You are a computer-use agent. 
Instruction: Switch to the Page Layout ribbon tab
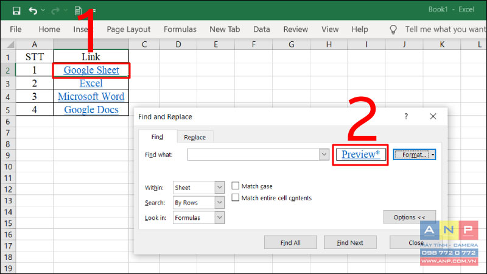(128, 29)
